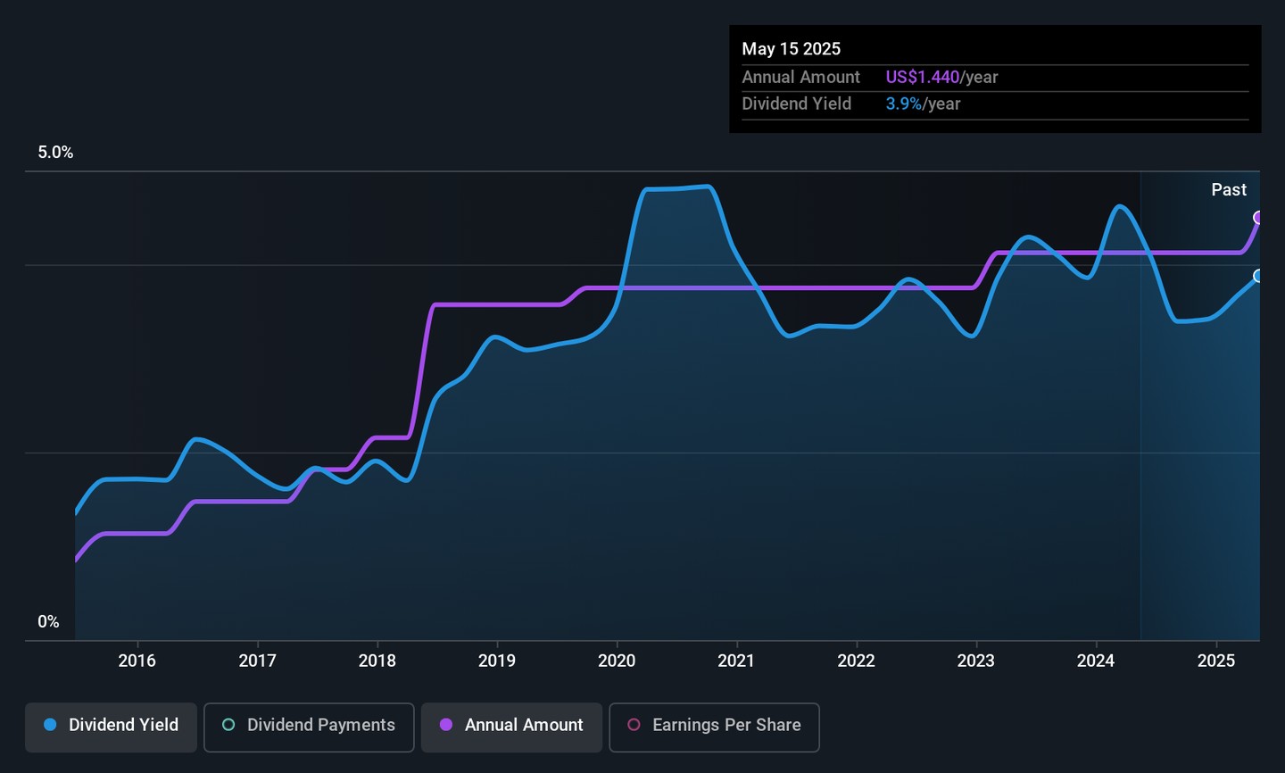This screenshot has height=773, width=1285.
Task: Select the 2024 x-axis year label
Action: click(x=1095, y=661)
